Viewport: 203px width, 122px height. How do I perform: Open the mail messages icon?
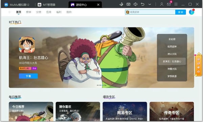[169, 4]
